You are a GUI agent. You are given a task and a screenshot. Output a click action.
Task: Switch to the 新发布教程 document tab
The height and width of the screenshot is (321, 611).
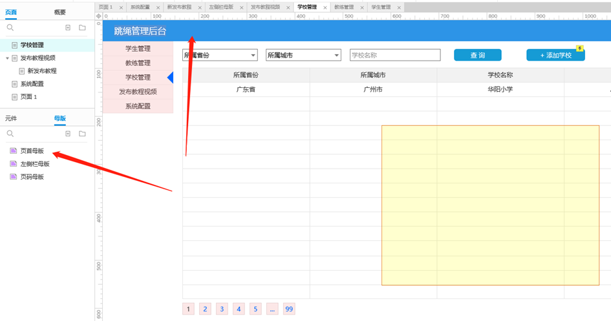[x=179, y=7]
